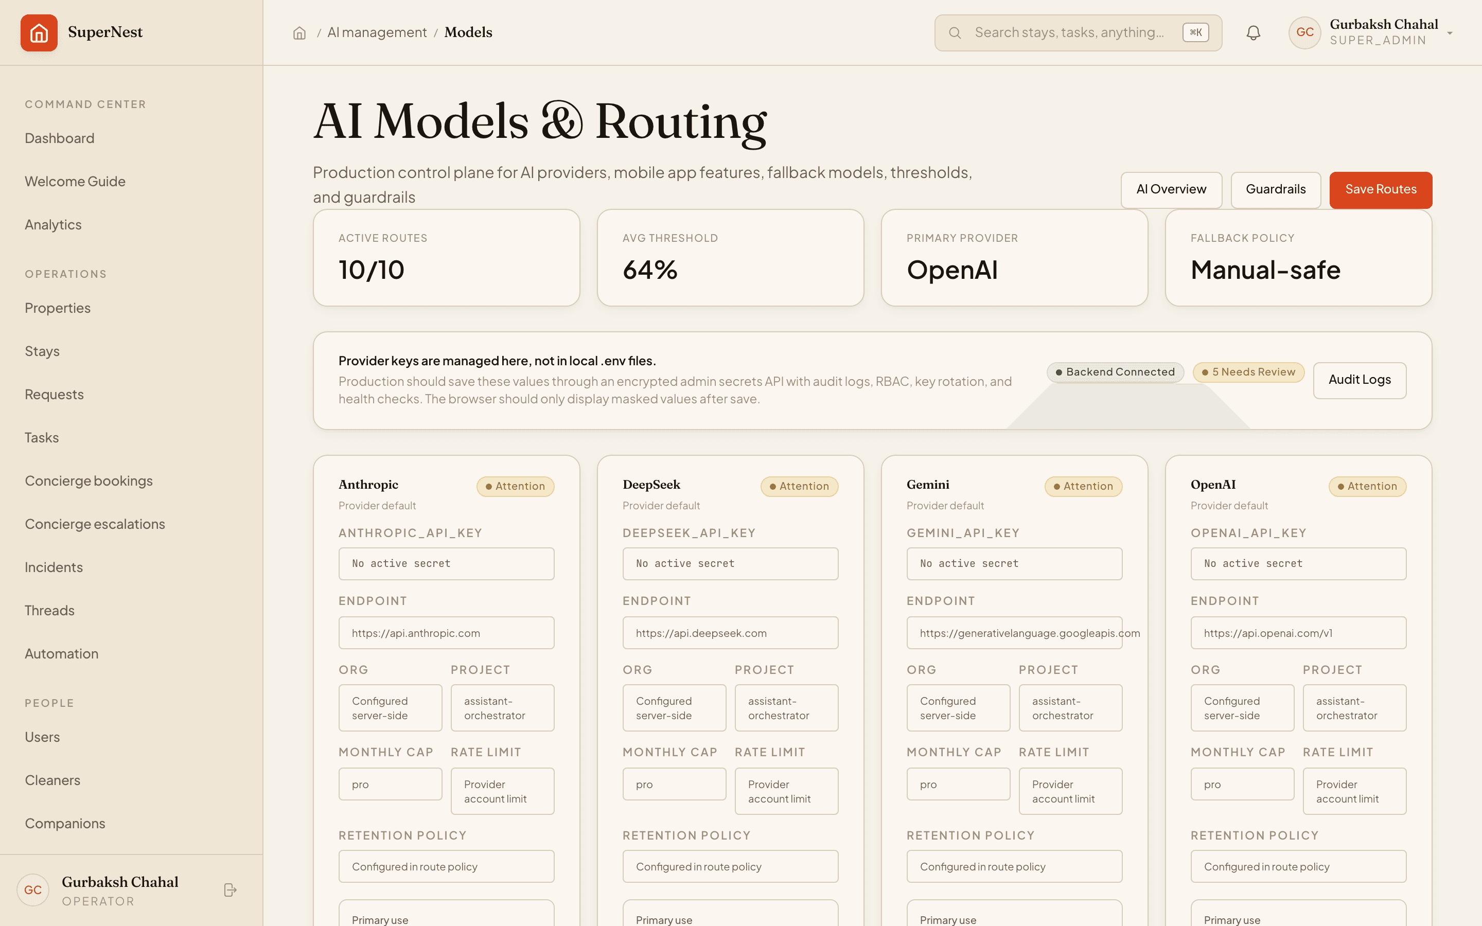Focus OPENAI_API_KEY secret field
Viewport: 1482px width, 926px height.
[x=1298, y=563]
